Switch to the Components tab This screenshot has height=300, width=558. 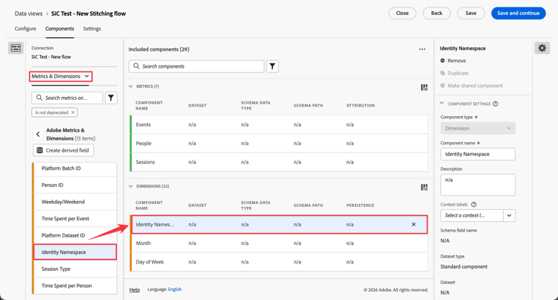click(60, 29)
